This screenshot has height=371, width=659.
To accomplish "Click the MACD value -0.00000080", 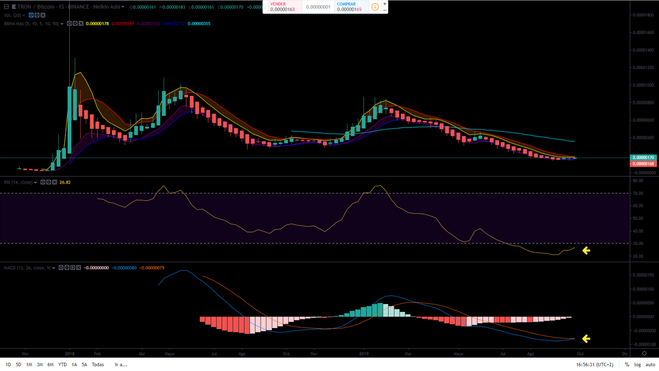I will coord(124,268).
